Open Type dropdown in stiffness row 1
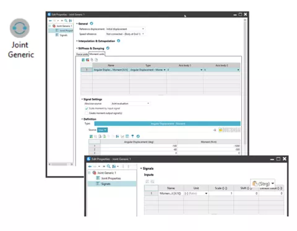 point(165,70)
